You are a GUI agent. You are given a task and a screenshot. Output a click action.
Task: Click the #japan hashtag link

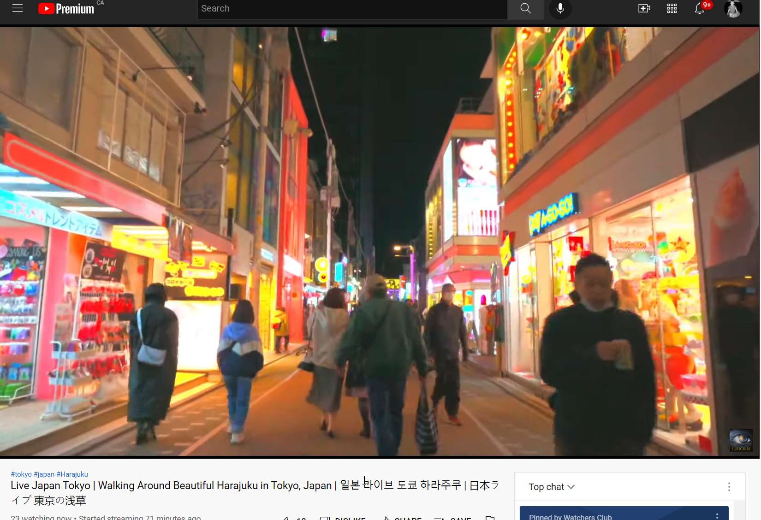(x=44, y=474)
